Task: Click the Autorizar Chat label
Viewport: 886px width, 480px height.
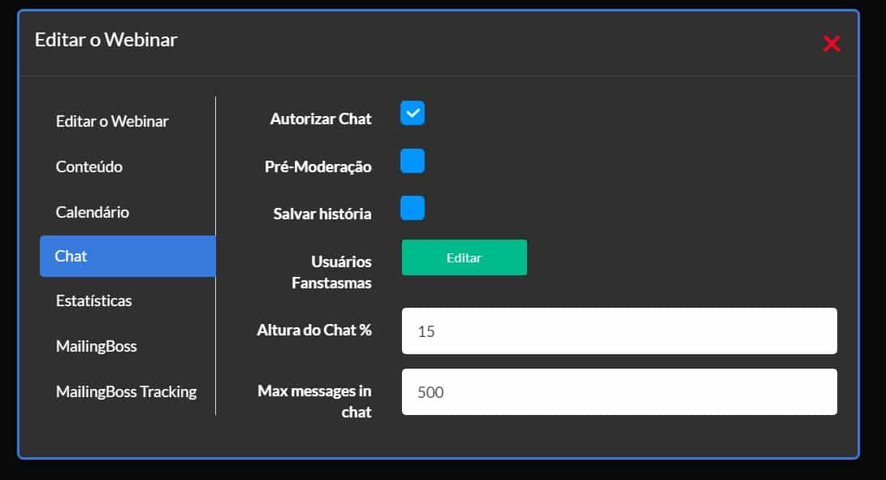Action: pyautogui.click(x=321, y=119)
